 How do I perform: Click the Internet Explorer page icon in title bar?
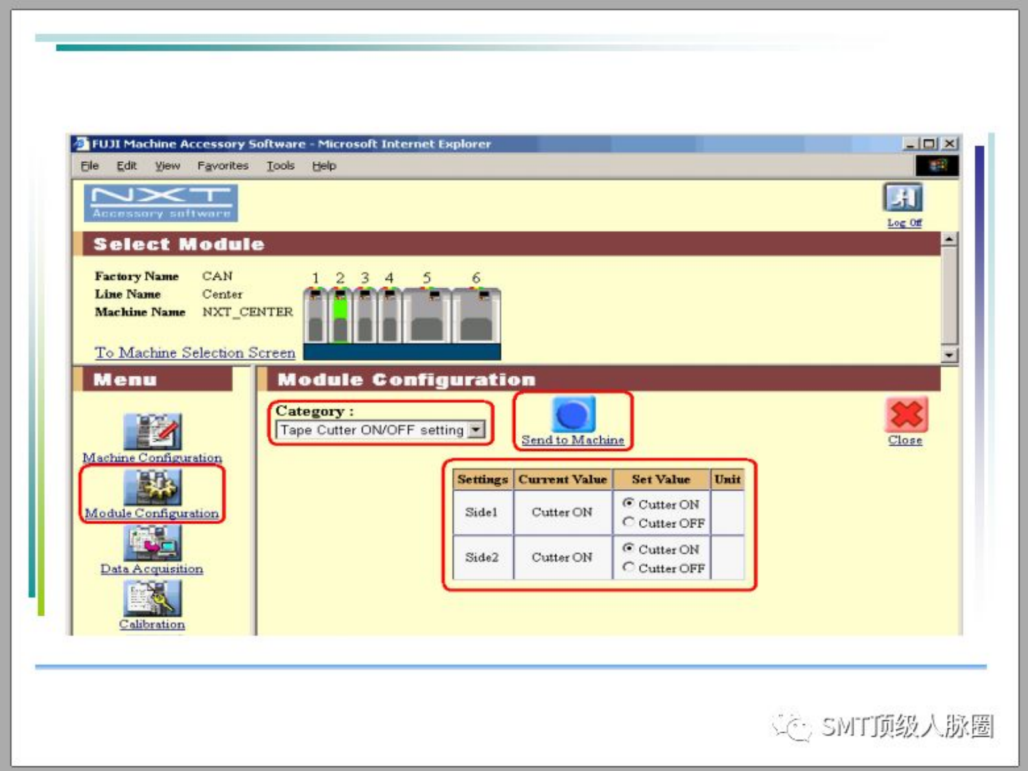pyautogui.click(x=81, y=143)
